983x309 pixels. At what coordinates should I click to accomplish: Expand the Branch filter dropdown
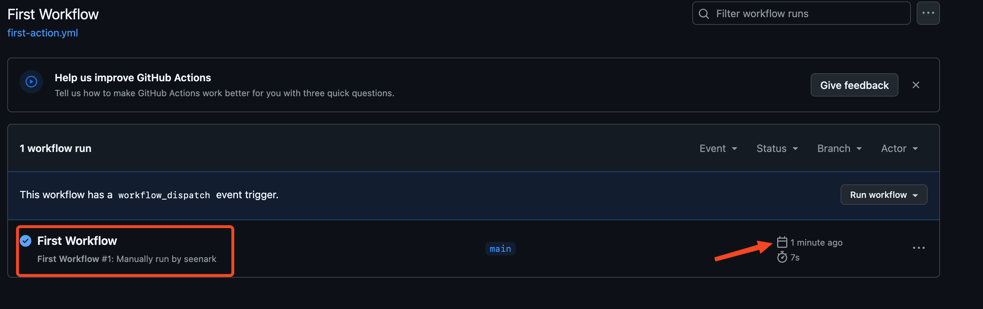pos(839,148)
